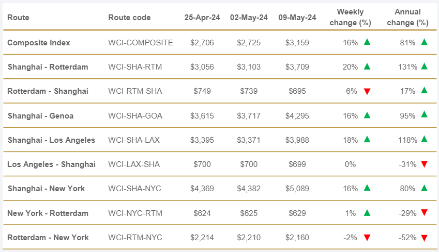The height and width of the screenshot is (252, 439).
Task: Click the green annual arrow for Shanghai - Los Angeles
Action: [x=424, y=140]
